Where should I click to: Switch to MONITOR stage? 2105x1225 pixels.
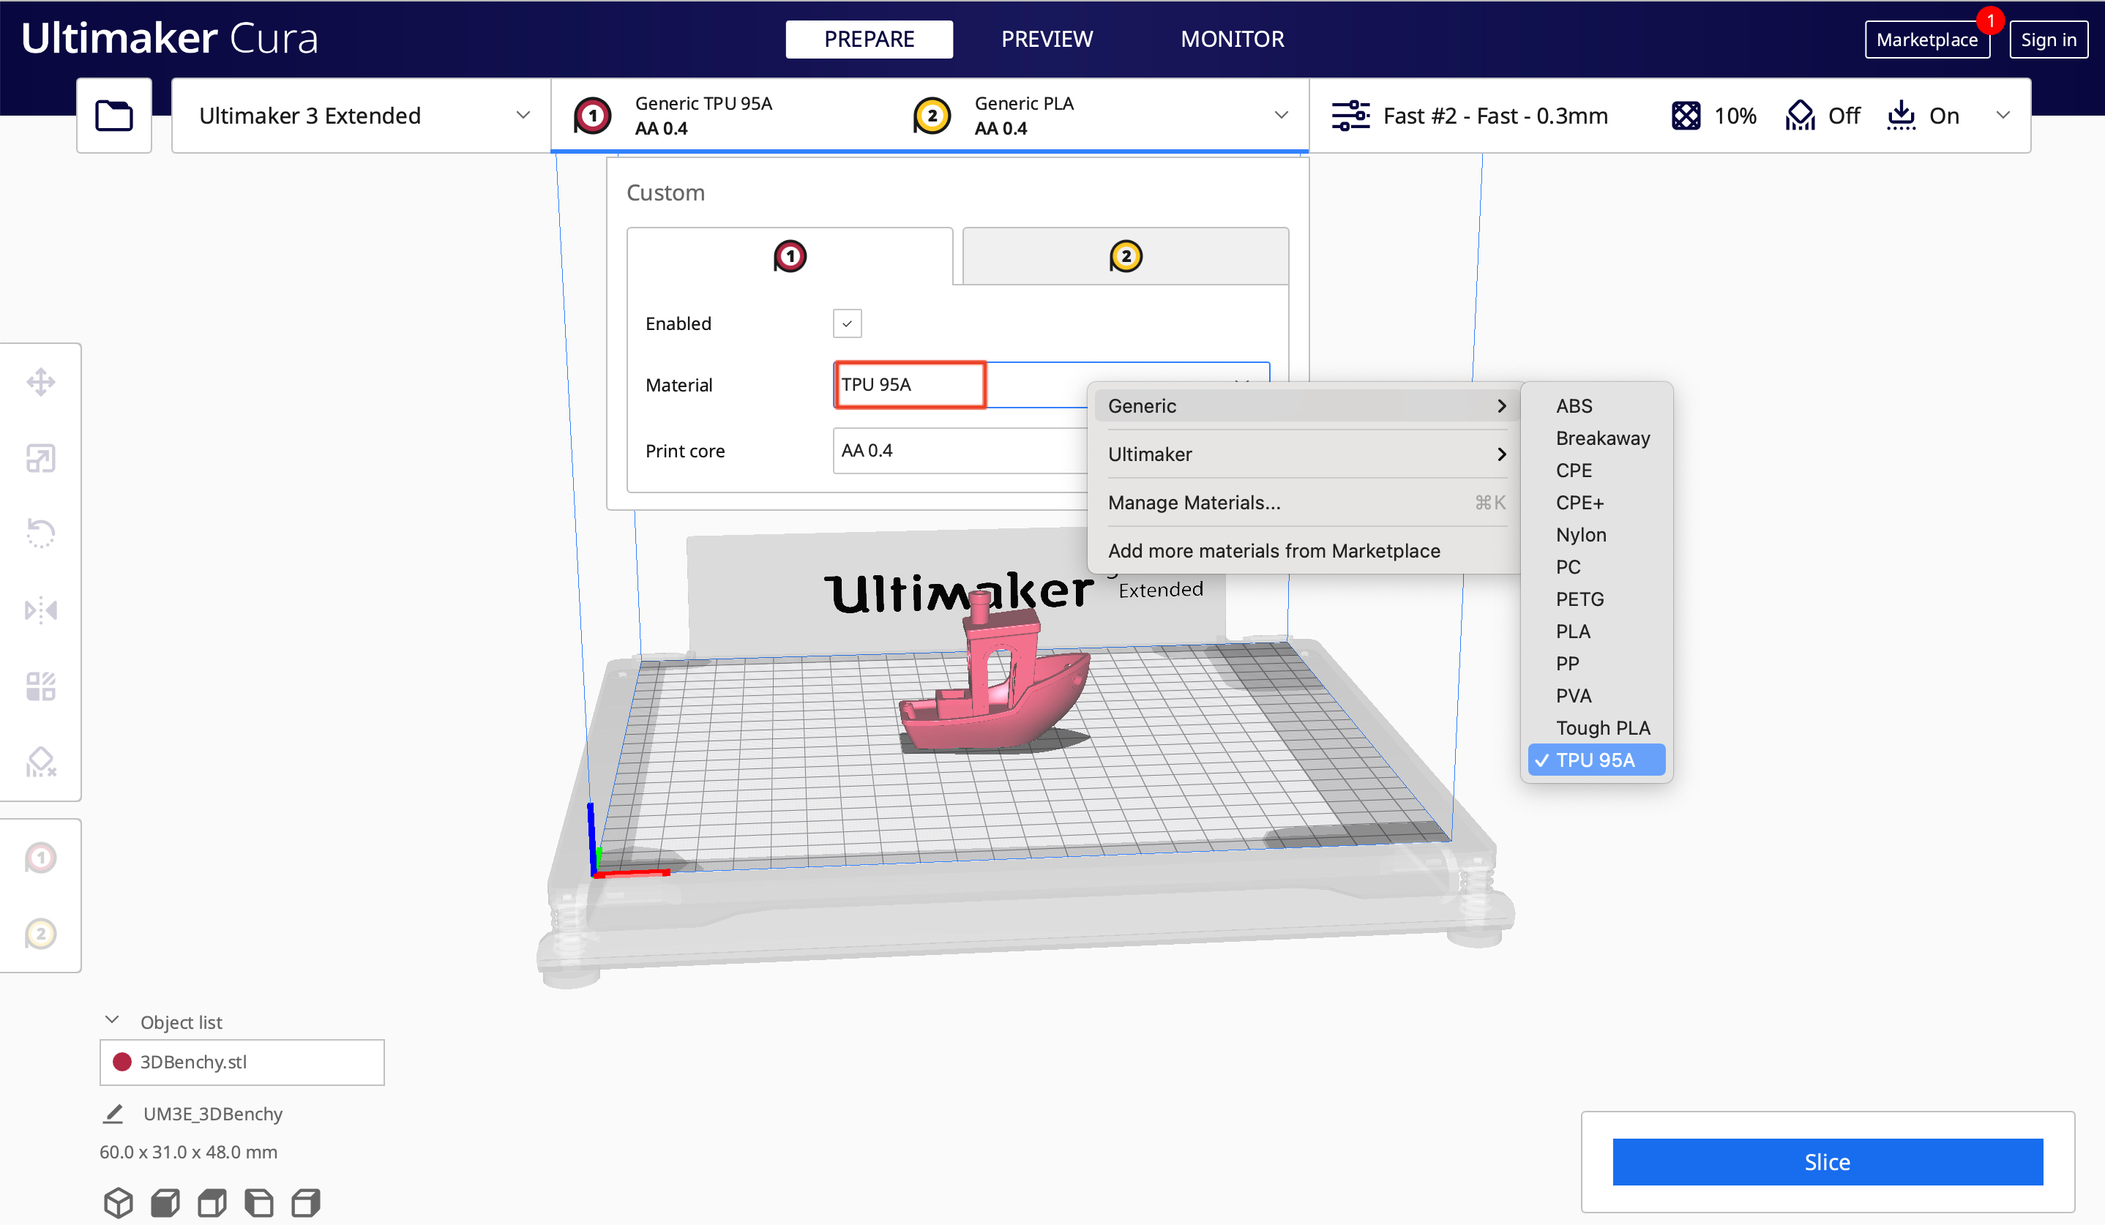[1232, 40]
